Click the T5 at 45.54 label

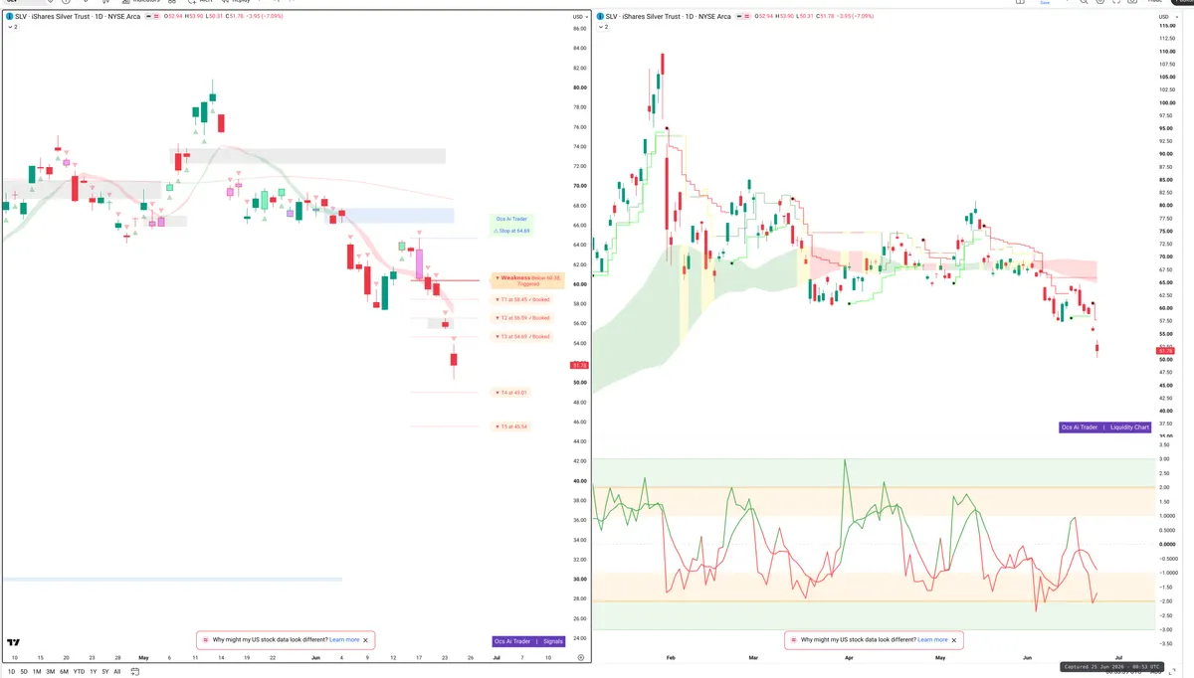511,426
